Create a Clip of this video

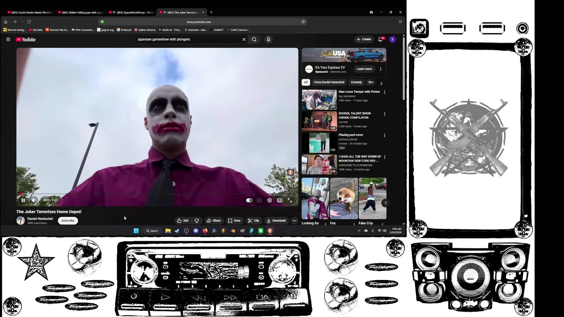(x=253, y=221)
